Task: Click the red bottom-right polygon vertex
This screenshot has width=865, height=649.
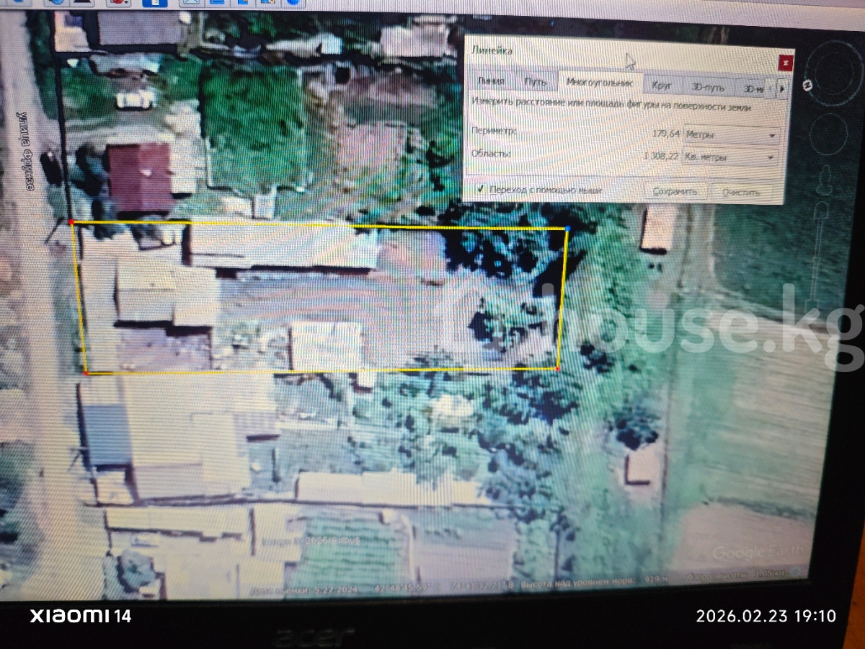Action: [x=558, y=368]
